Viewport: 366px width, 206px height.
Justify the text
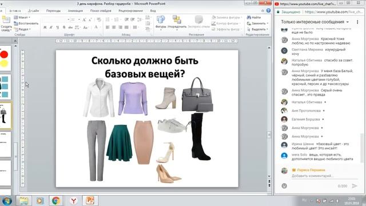pyautogui.click(x=126, y=27)
